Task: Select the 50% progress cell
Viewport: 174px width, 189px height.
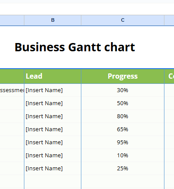Action: (x=123, y=103)
